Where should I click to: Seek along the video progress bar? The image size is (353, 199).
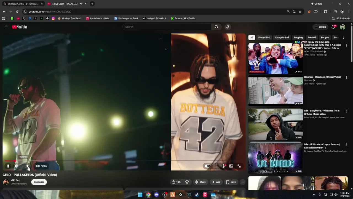point(124,161)
